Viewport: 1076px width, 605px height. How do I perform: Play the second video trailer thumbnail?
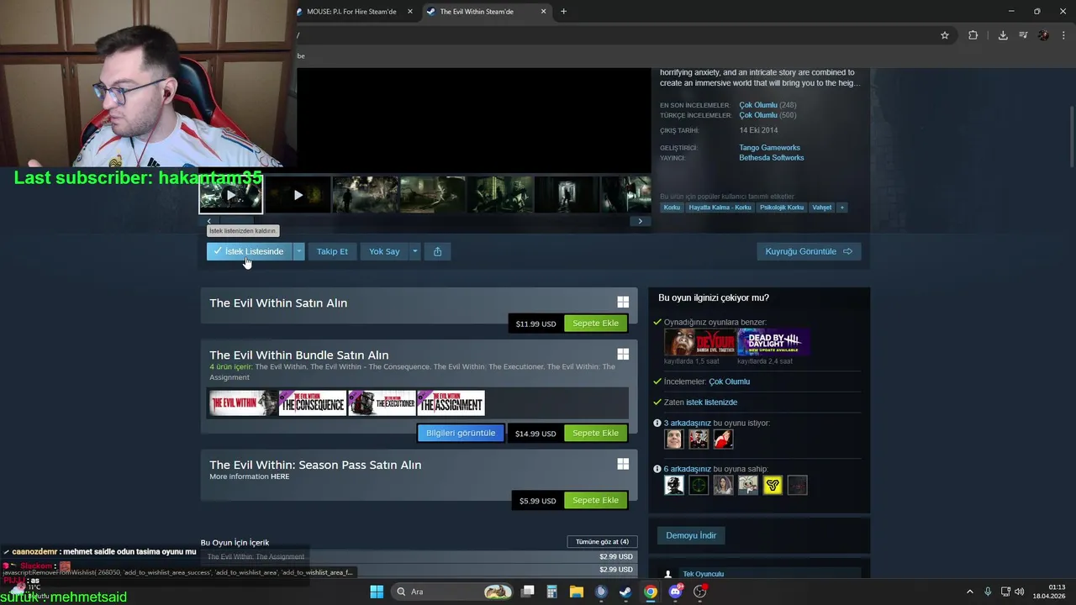298,195
